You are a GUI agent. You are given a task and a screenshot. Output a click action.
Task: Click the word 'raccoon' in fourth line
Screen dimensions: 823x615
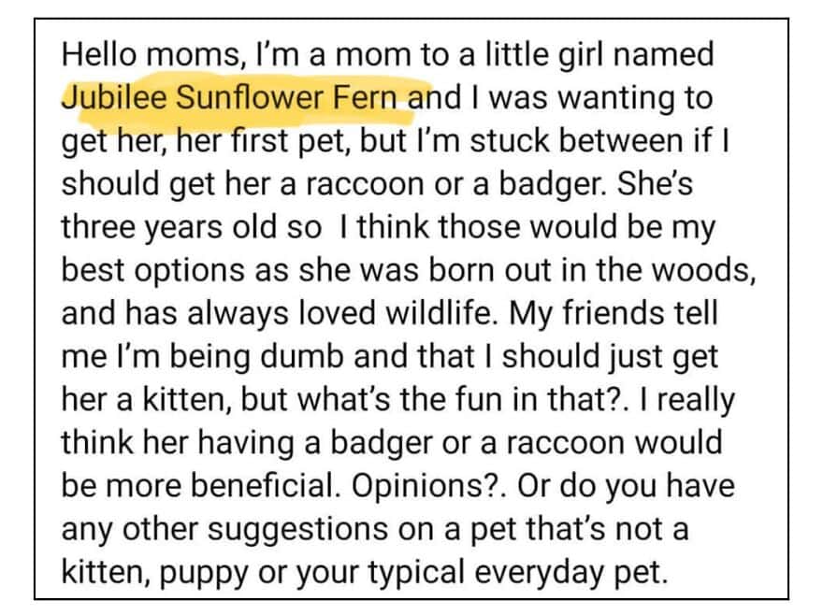click(366, 184)
